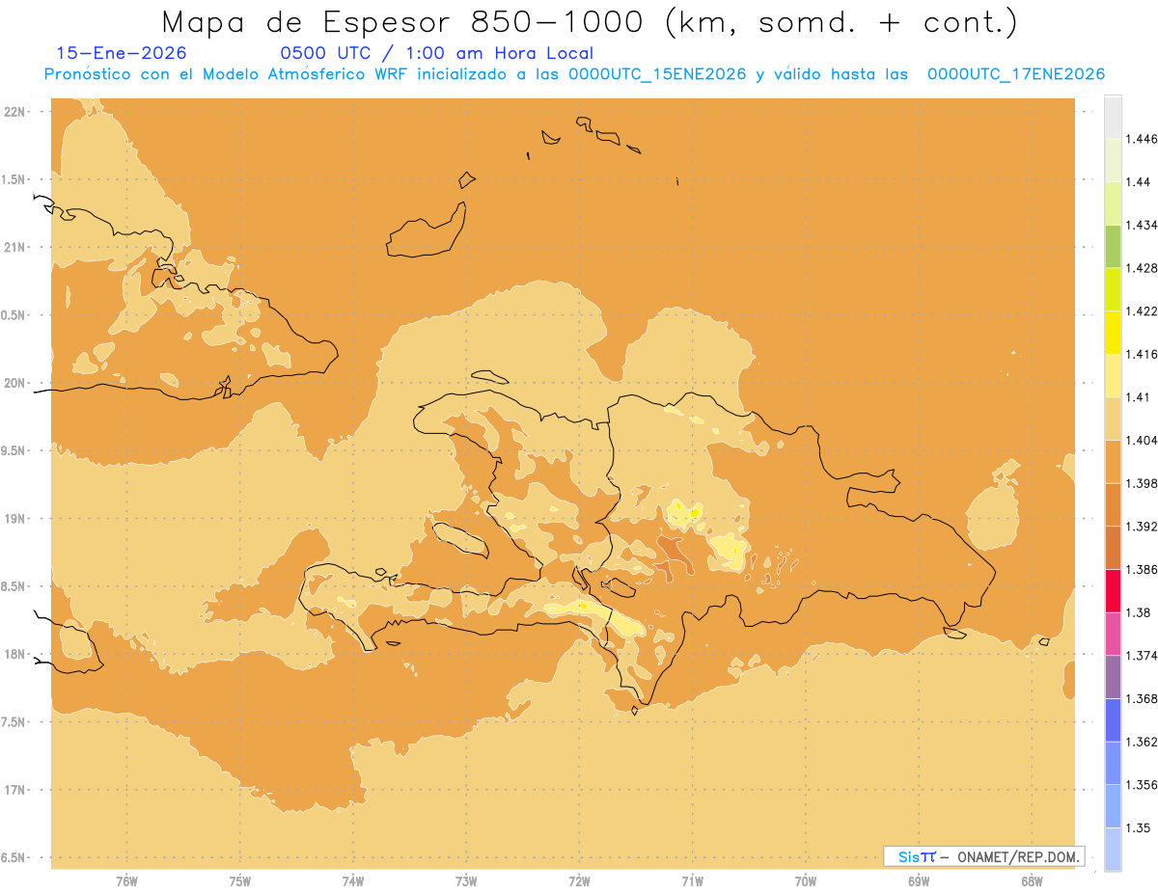Click the colorbar value "1.374"
The image size is (1158, 894).
point(1140,656)
